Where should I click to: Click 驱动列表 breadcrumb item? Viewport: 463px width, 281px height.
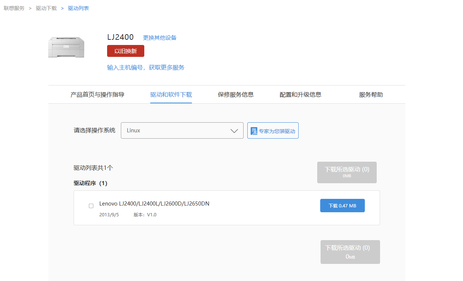(x=78, y=8)
